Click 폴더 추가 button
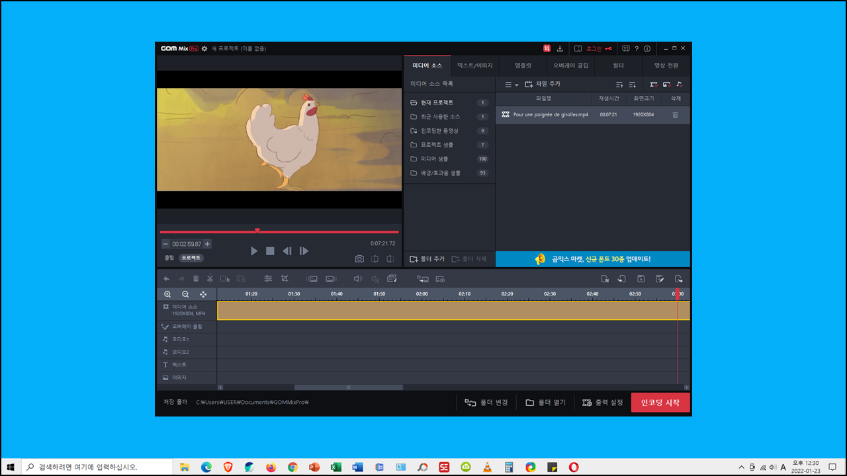847x476 pixels. [427, 259]
